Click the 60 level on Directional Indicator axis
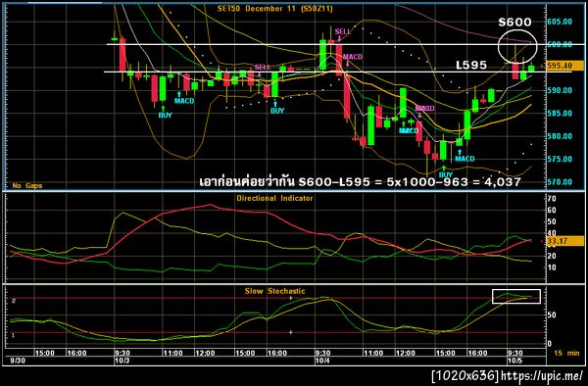588x386 pixels. coord(552,211)
